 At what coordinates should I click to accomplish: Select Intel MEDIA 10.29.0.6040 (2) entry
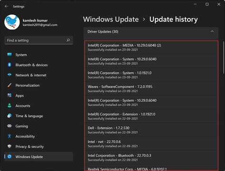(151, 47)
